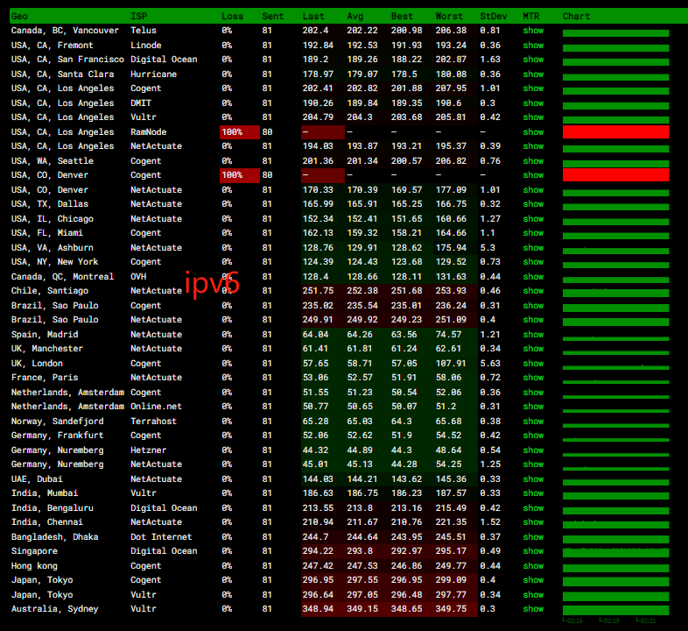
Task: Click 'USA, IL, Chicago' geo cell
Action: click(x=53, y=219)
